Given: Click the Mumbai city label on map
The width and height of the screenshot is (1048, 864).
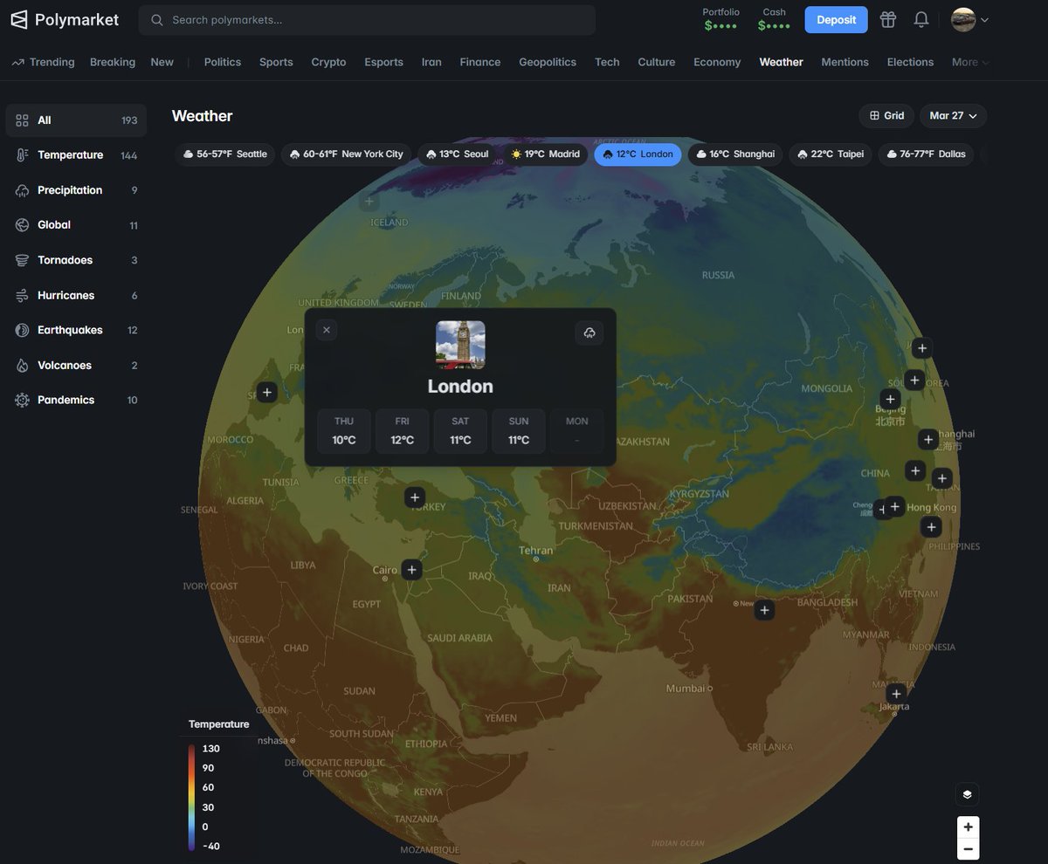Looking at the screenshot, I should (x=686, y=688).
